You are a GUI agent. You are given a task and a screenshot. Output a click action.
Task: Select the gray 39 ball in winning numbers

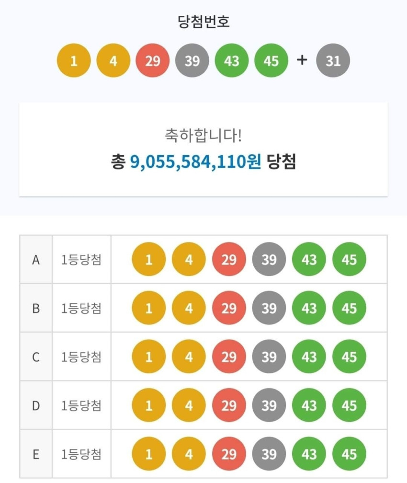click(192, 60)
